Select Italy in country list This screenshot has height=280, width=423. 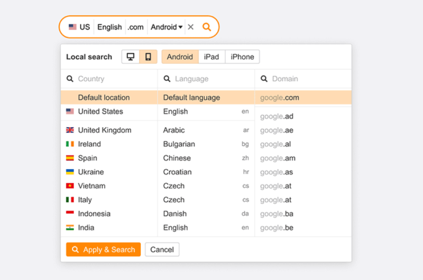point(109,200)
